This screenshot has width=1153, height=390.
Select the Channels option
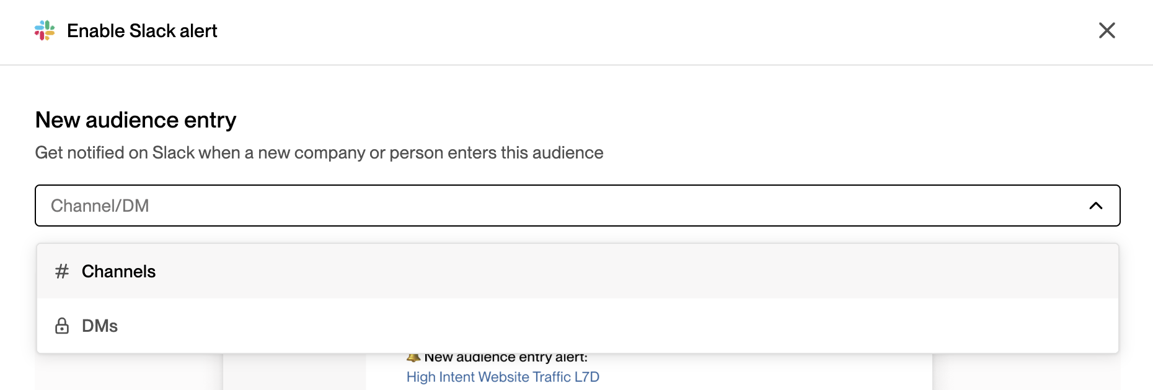[x=577, y=271]
